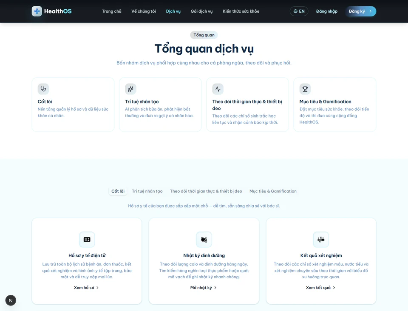408x311 pixels.
Task: Click the ID card icon above Hồ sơ y tế điện tử
Action: [x=87, y=239]
